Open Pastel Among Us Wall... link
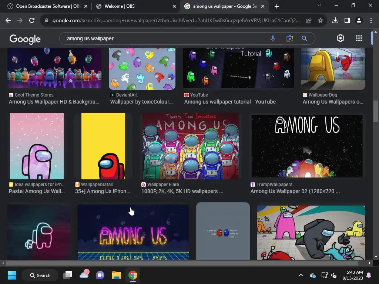 (x=37, y=191)
